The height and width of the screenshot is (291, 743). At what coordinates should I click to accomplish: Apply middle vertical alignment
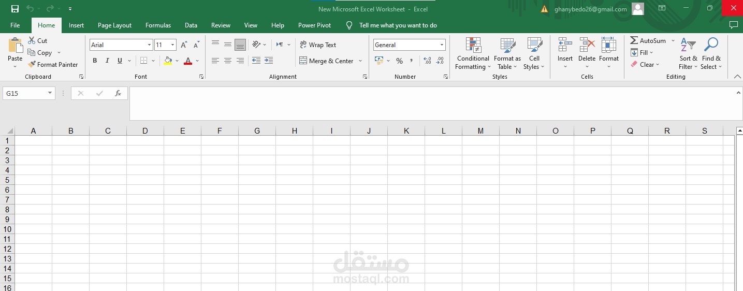pos(228,45)
